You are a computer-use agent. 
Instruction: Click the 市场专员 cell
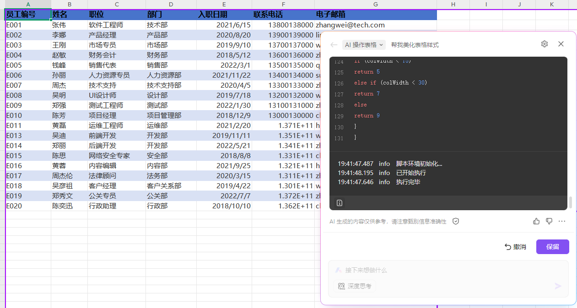click(117, 45)
